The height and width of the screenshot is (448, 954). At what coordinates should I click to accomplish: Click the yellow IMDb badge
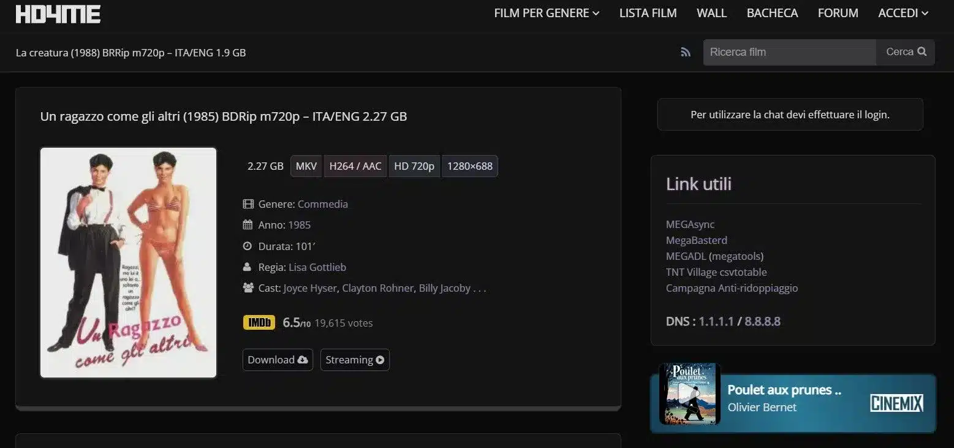259,323
